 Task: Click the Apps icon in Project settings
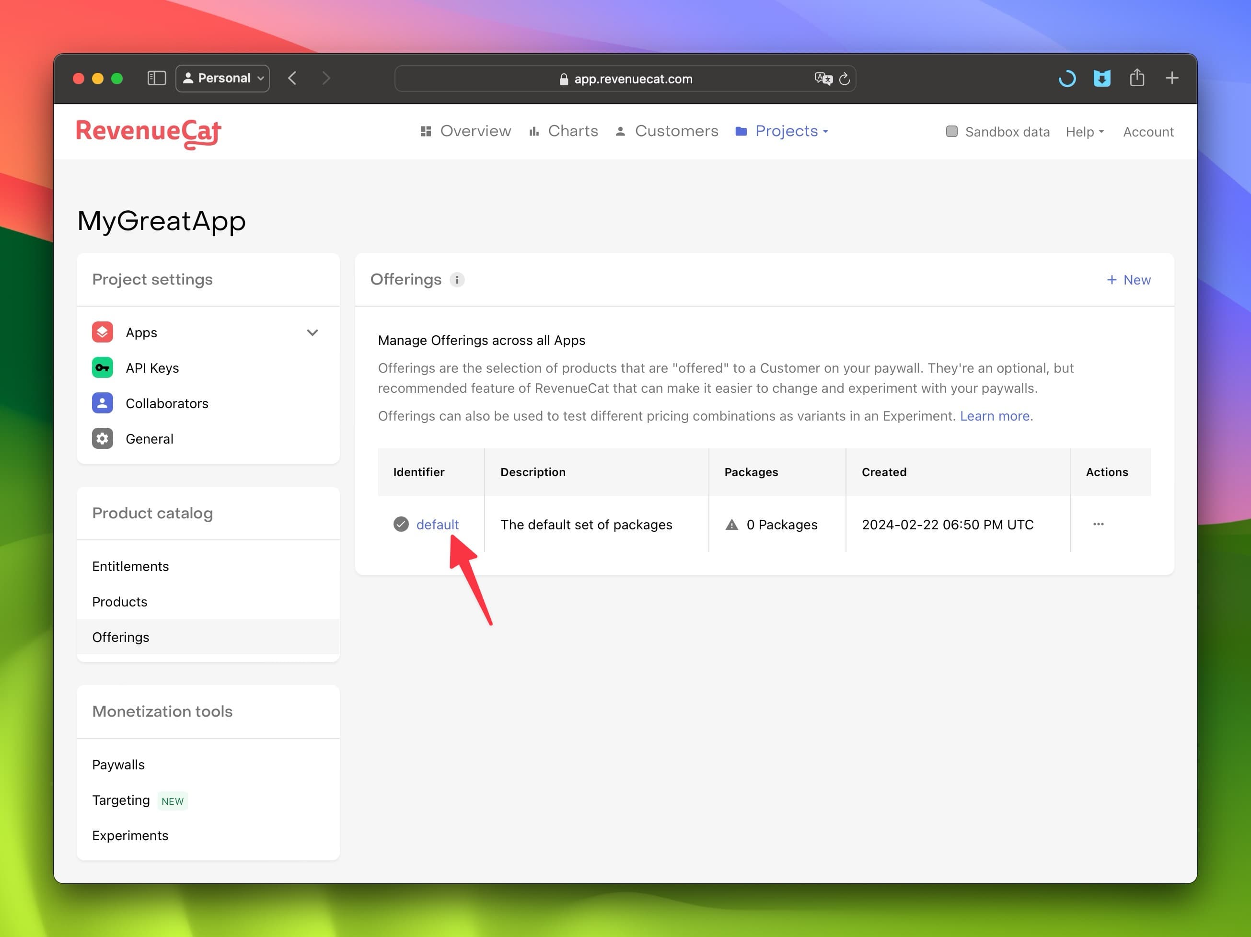(103, 332)
